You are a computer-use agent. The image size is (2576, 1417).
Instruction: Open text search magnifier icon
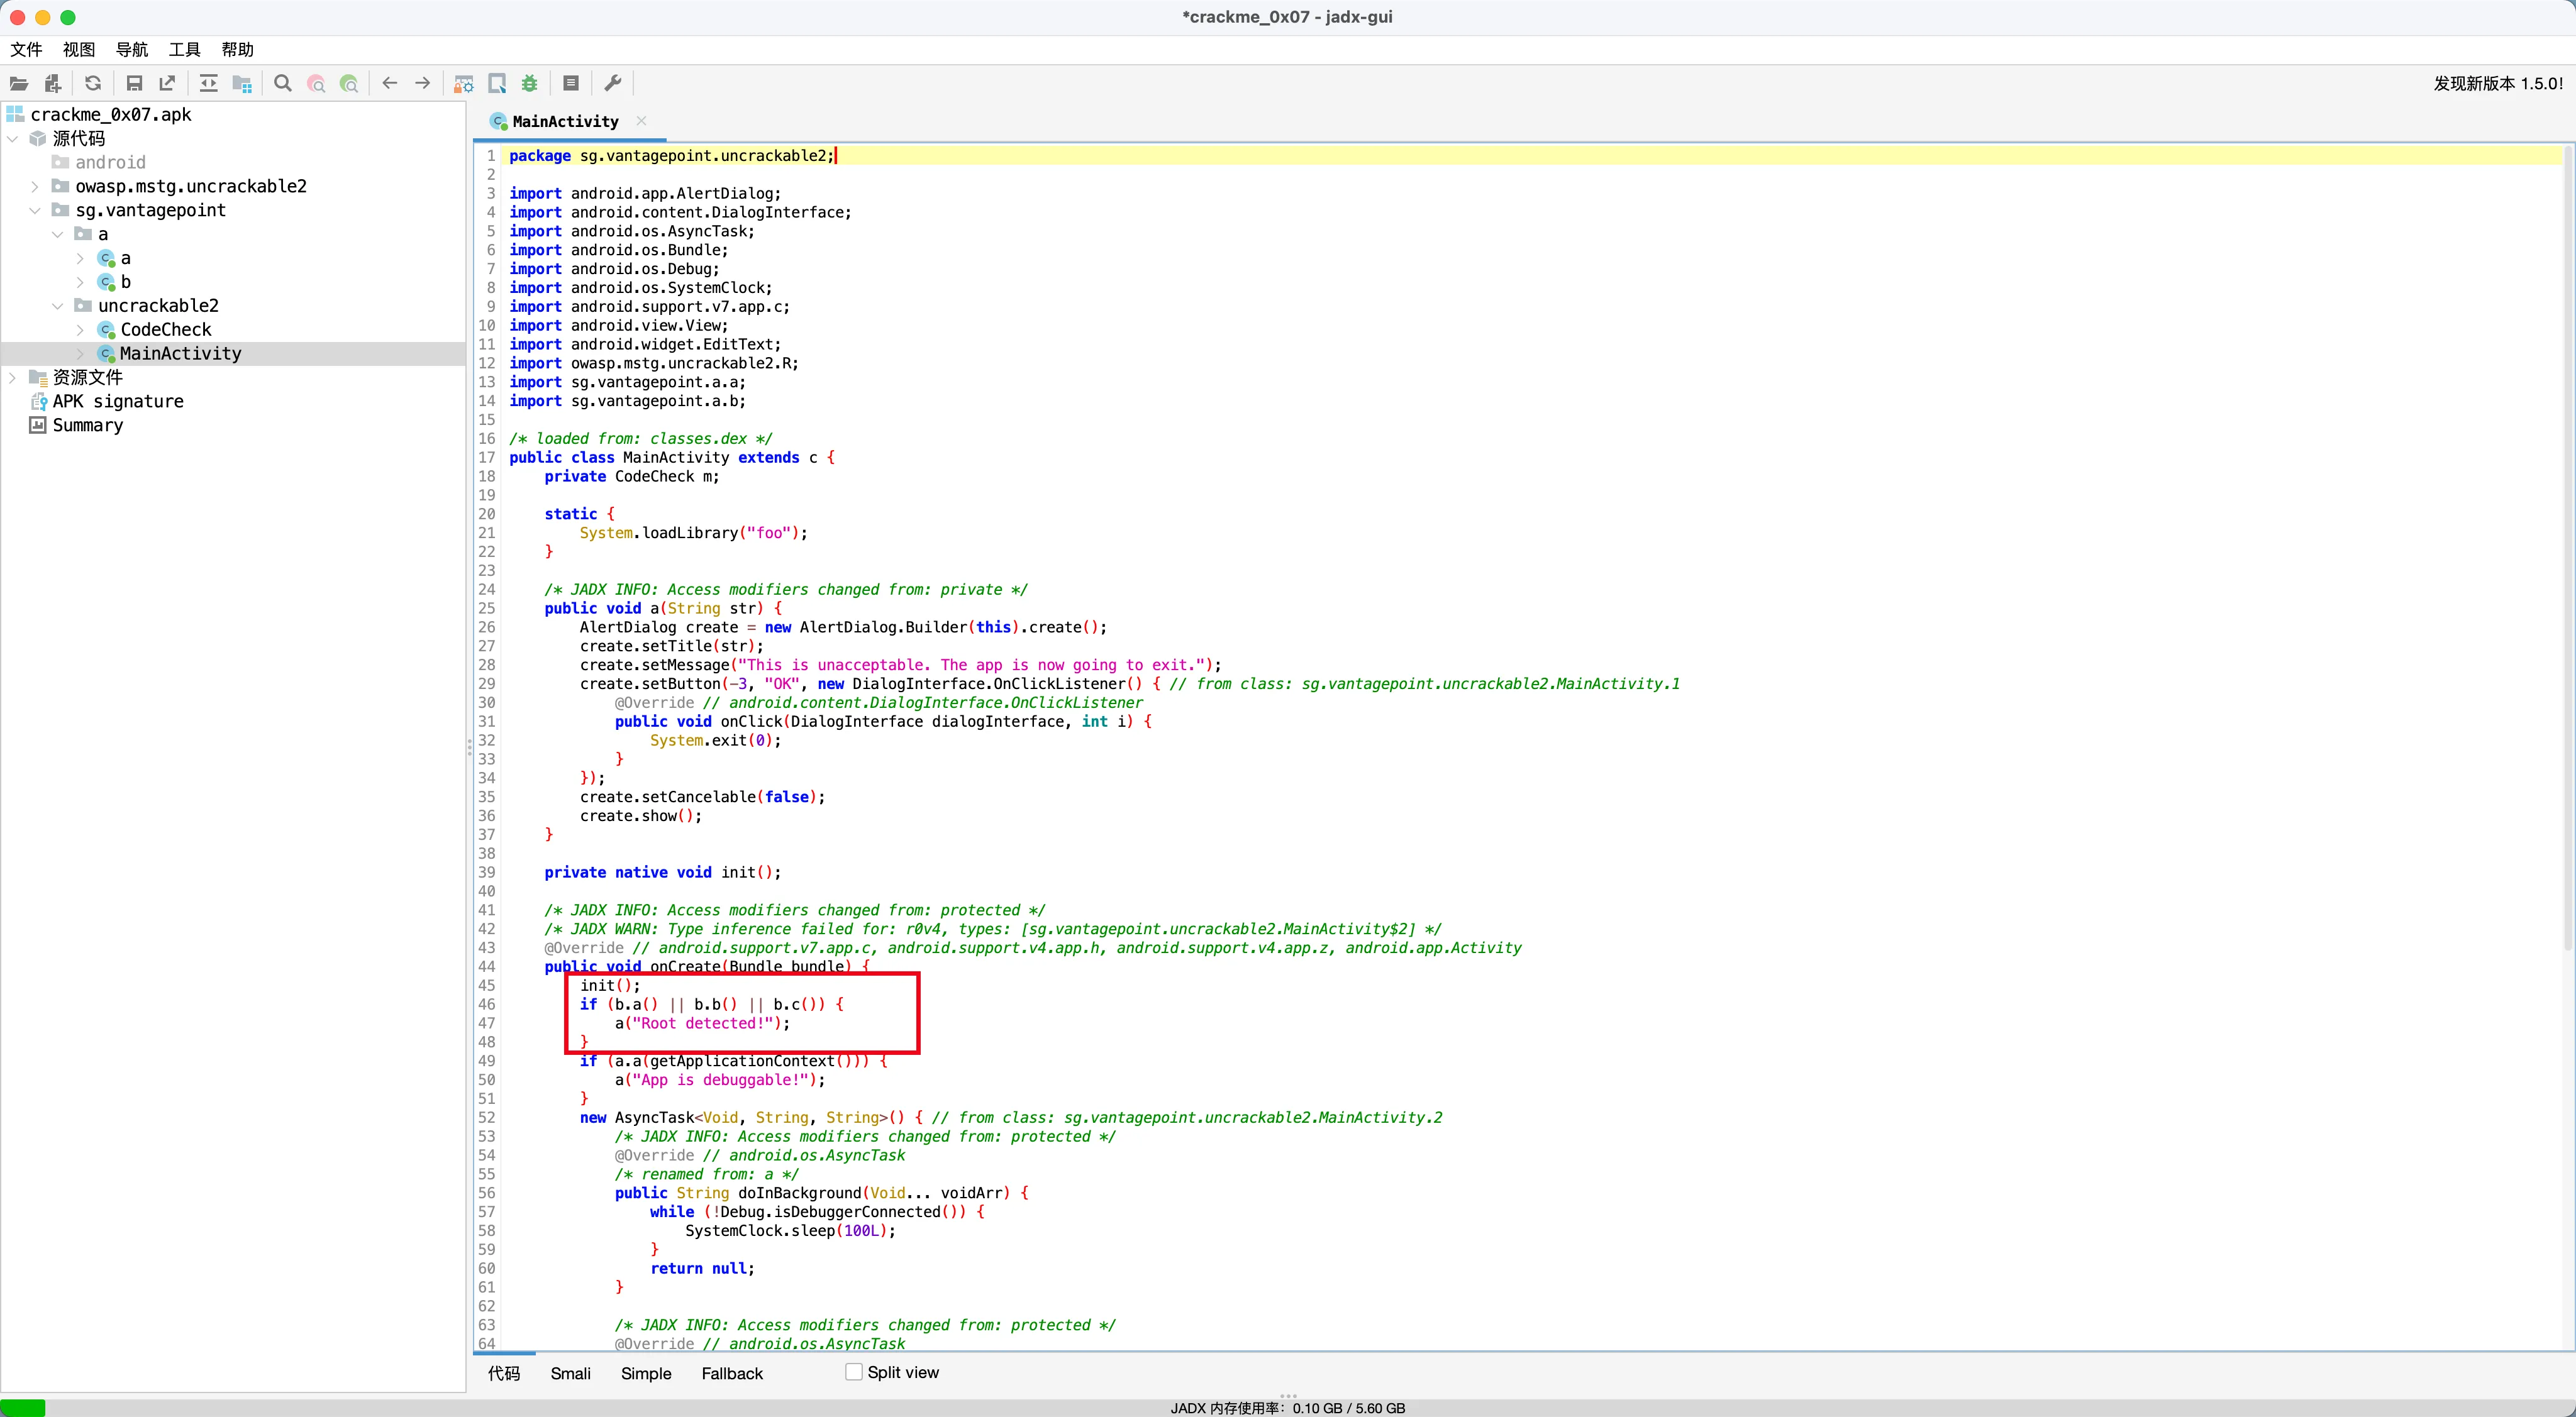pyautogui.click(x=283, y=84)
